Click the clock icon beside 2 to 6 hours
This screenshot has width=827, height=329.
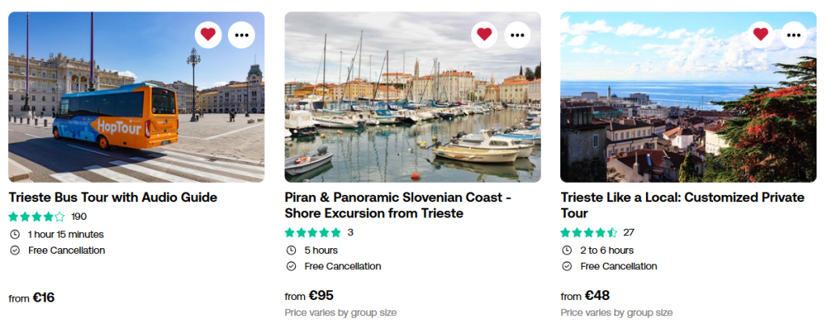[567, 251]
